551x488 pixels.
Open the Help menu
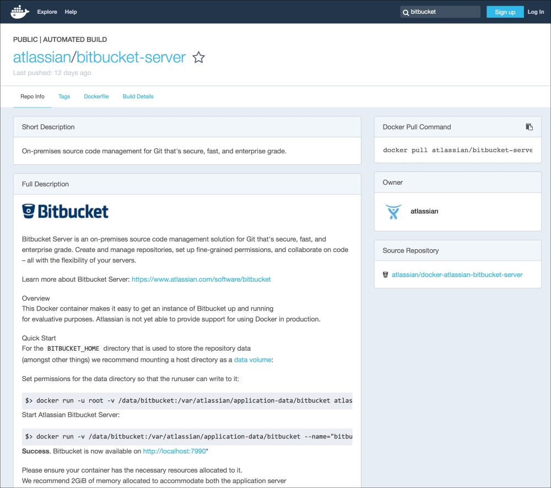coord(71,12)
